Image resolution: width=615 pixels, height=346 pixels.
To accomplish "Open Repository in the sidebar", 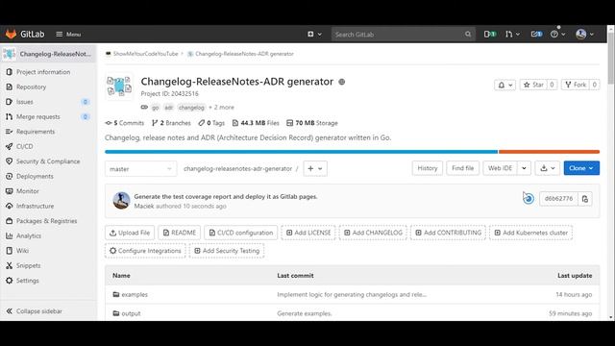I will (32, 87).
